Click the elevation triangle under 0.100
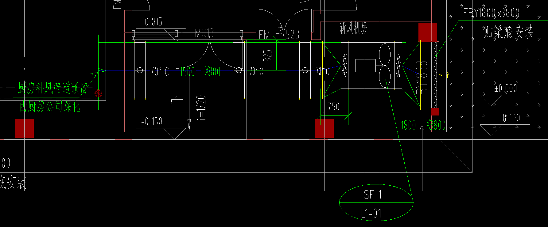548x227 pixels. [x=491, y=130]
